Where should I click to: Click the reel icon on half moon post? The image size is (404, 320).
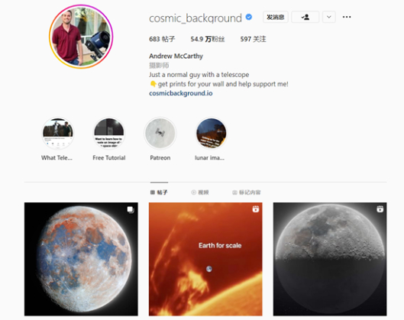pos(380,209)
